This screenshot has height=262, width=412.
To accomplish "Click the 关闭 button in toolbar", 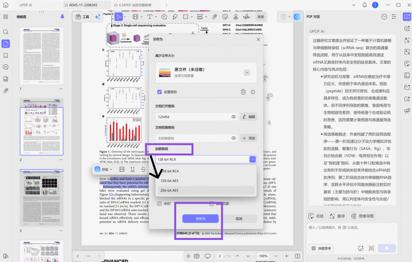I will 260,17.
